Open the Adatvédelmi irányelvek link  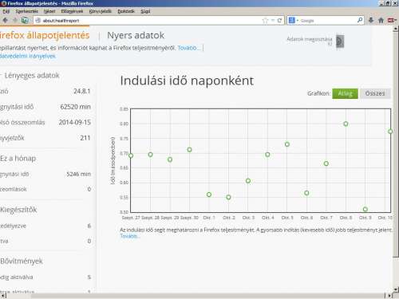click(x=28, y=56)
